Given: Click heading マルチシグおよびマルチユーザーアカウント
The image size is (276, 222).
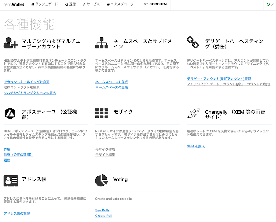Looking at the screenshot, I should point(51,44).
